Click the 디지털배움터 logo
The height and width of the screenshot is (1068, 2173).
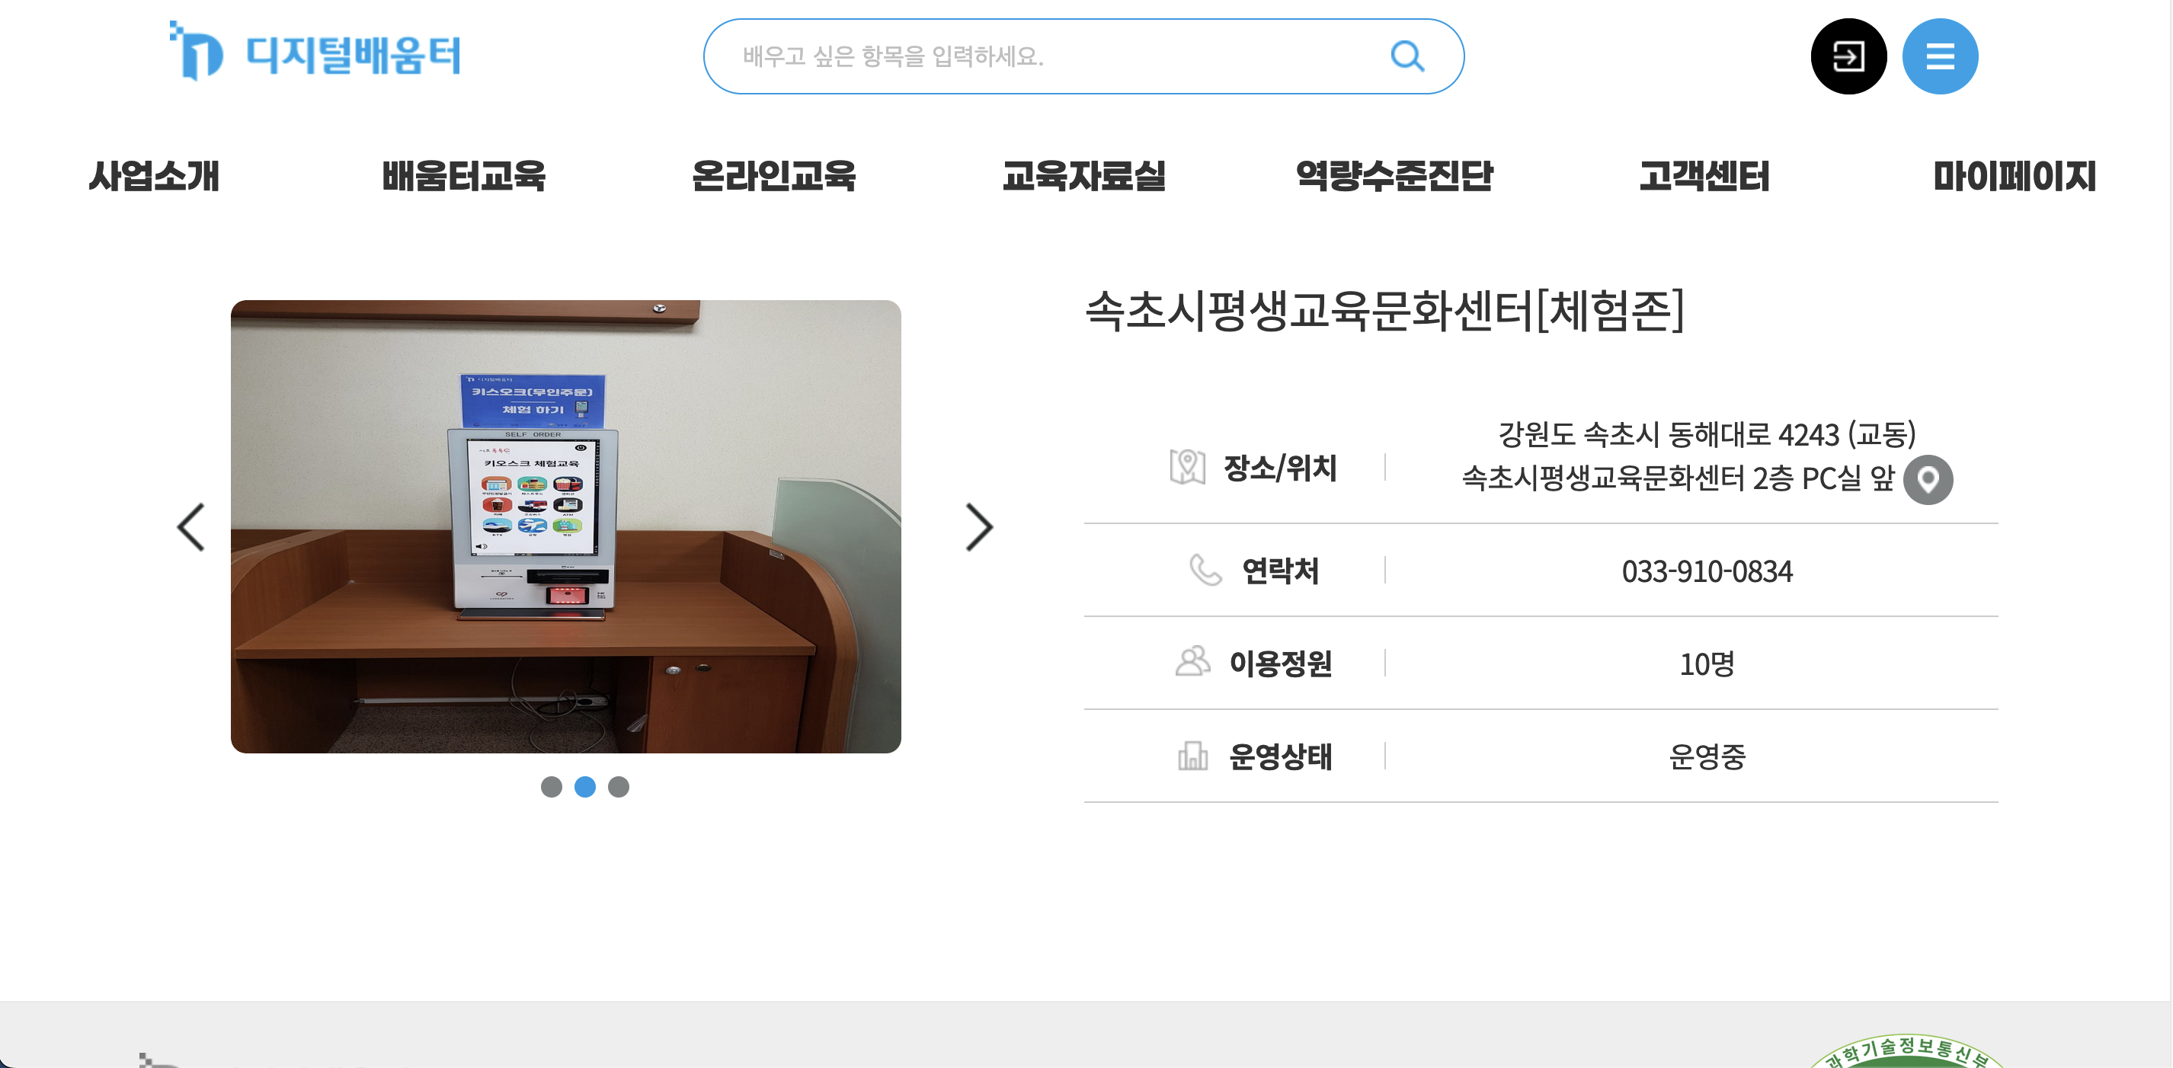[x=315, y=53]
